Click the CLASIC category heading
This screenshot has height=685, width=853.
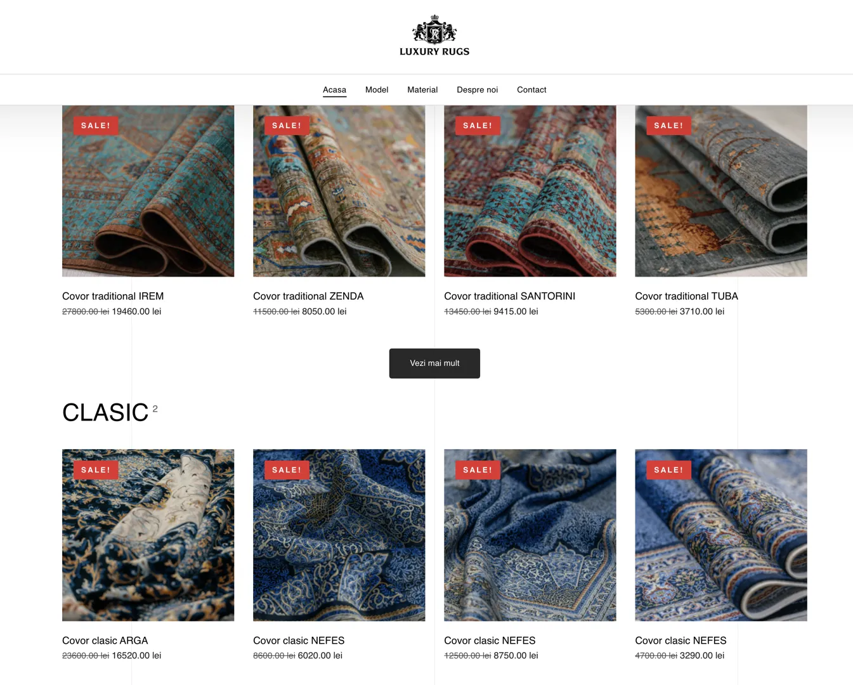coord(105,413)
